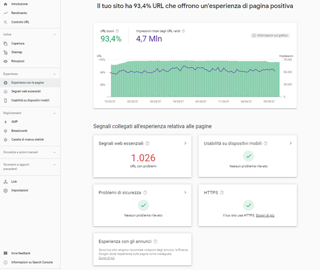Click the purple impressions line peak in chart
Viewport: 320px width, 270px height.
pyautogui.click(x=184, y=66)
